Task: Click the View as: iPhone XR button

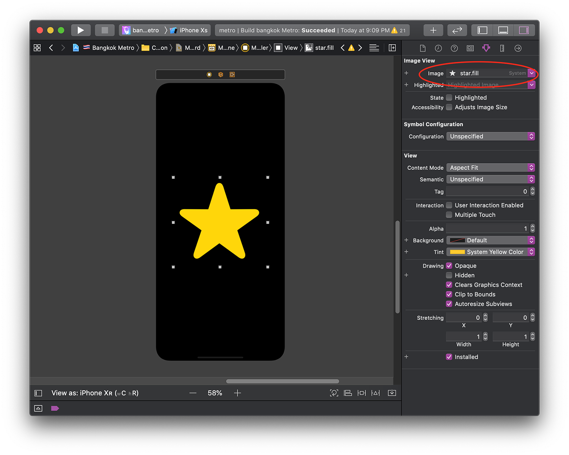Action: click(95, 393)
